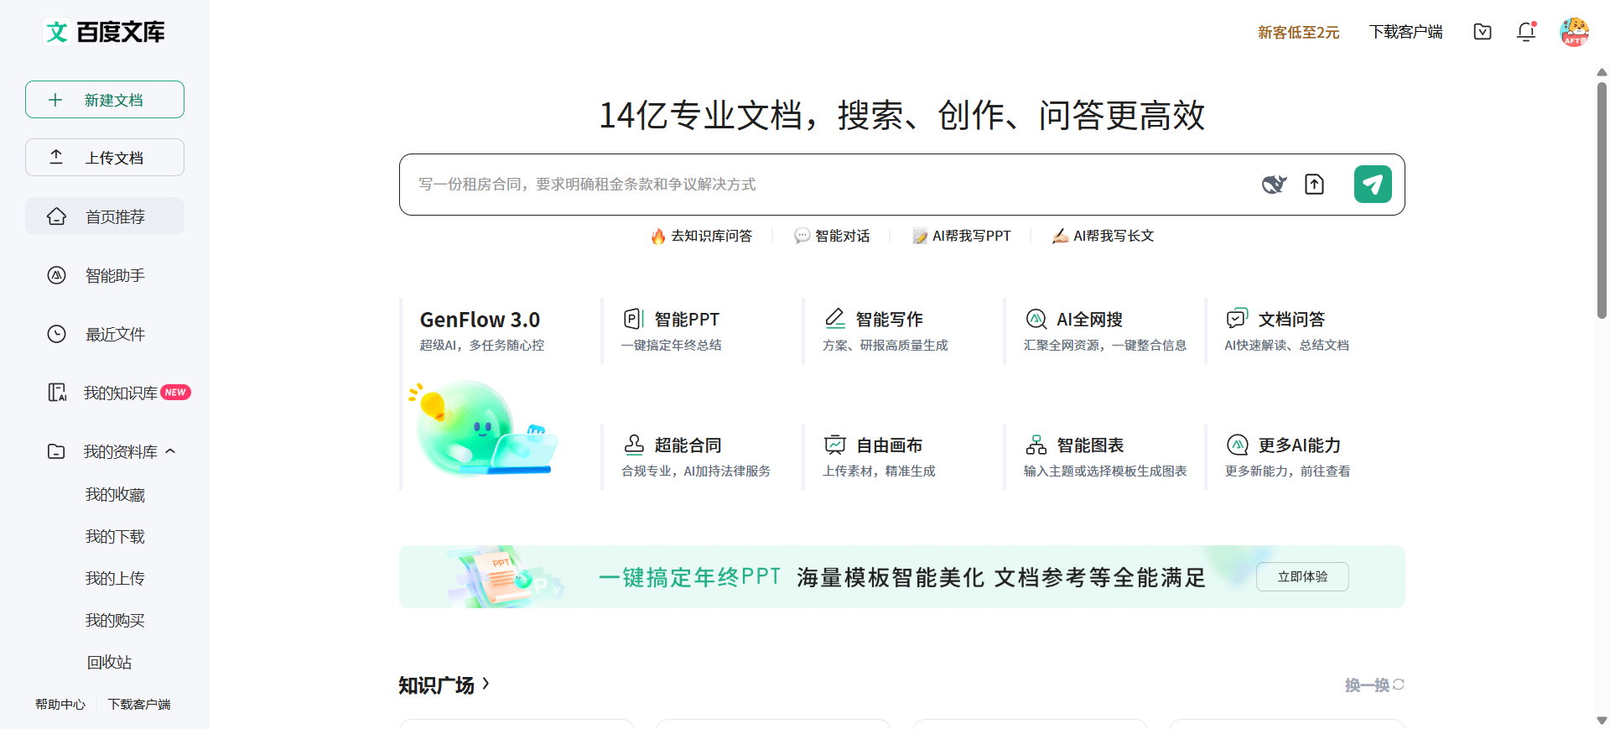1610x729 pixels.
Task: Click text 输入主题或选择模板生成图表
Action: pyautogui.click(x=1105, y=471)
